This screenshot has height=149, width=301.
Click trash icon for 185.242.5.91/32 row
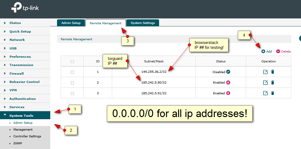[x=272, y=93]
